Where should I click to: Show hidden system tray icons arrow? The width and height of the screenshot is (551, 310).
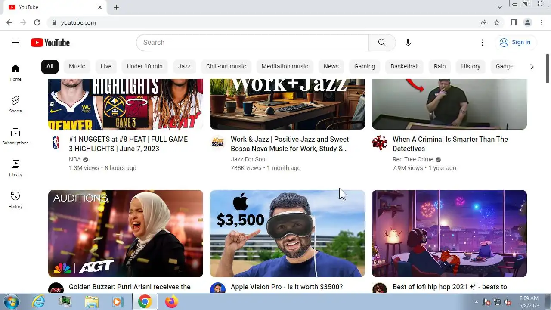[x=476, y=302]
